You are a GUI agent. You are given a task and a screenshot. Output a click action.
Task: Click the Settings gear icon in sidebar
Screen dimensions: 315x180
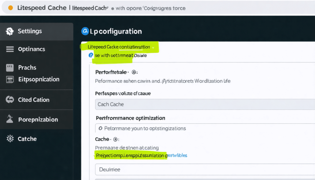(x=10, y=31)
